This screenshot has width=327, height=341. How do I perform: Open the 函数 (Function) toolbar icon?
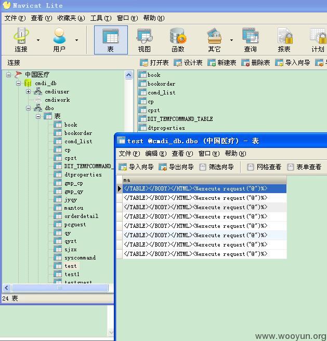tap(178, 40)
